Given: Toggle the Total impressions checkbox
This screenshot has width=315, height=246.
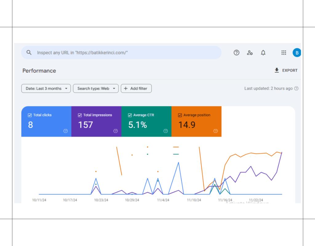Looking at the screenshot, I should point(80,115).
